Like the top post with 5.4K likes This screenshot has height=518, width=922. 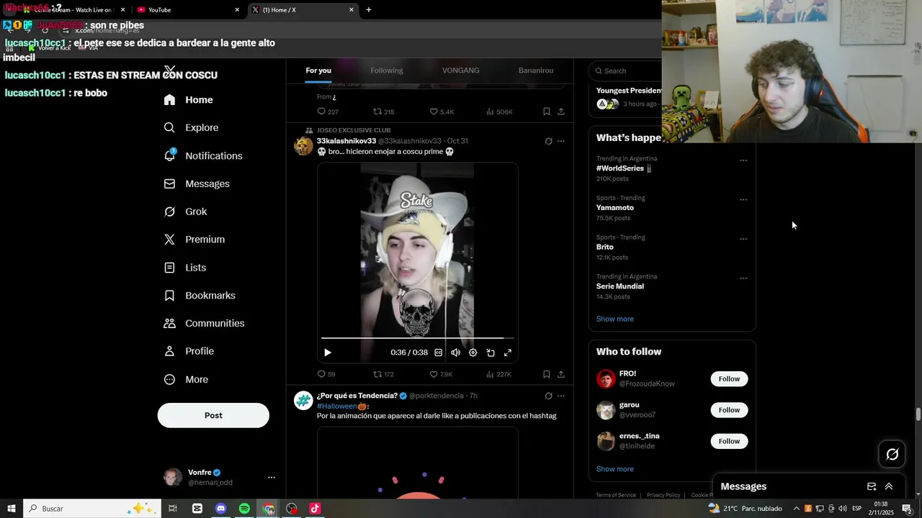point(442,112)
